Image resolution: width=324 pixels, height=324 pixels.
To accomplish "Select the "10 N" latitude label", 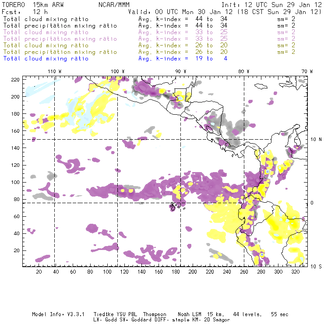I will tap(316, 140).
